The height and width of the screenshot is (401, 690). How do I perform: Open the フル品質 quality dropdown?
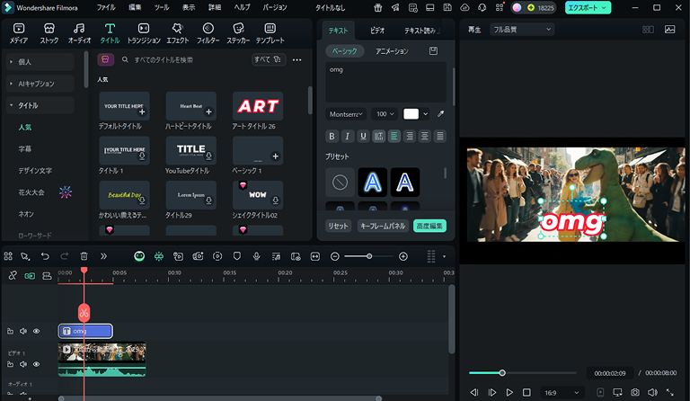click(x=522, y=30)
